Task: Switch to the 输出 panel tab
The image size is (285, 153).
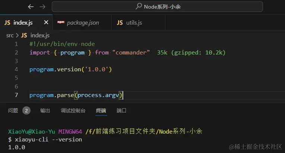Action: pyautogui.click(x=45, y=110)
